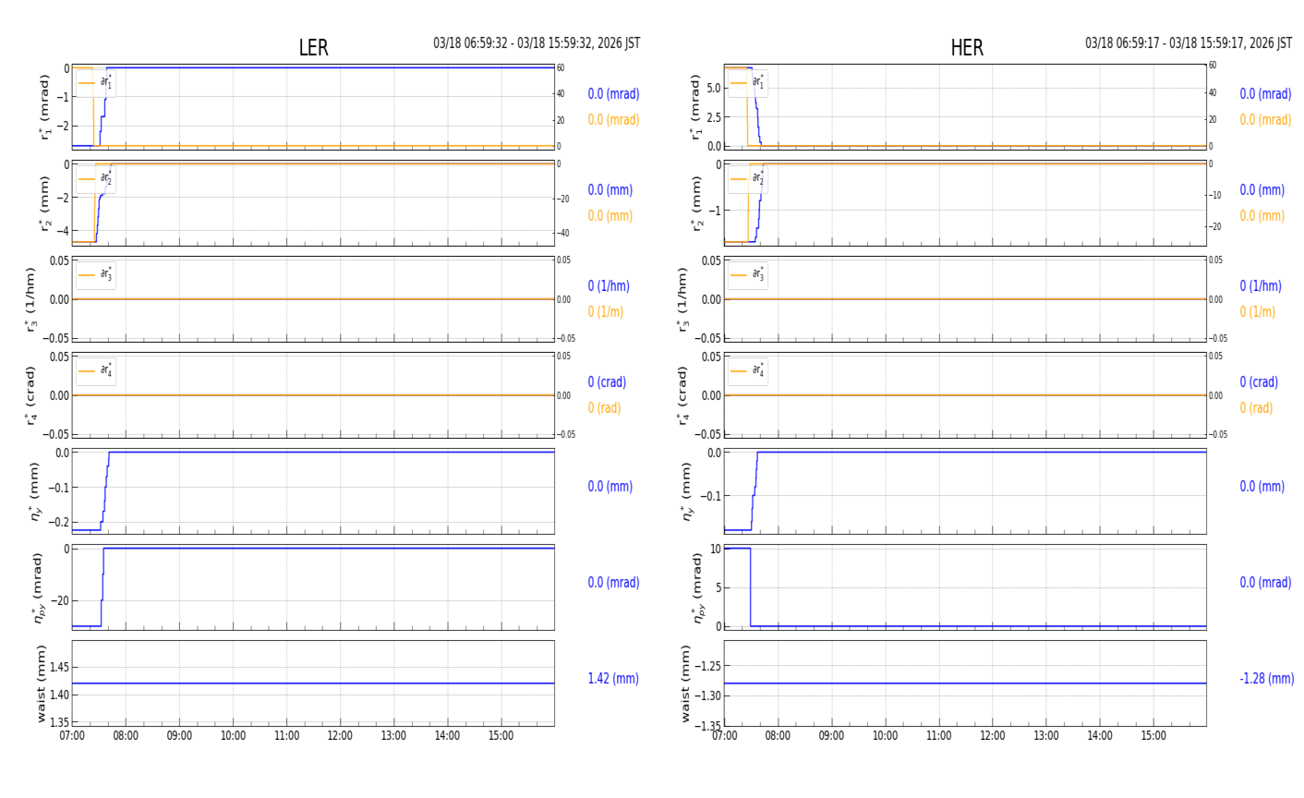The image size is (1304, 798).
Task: Click the HER panel title
Action: tap(966, 48)
